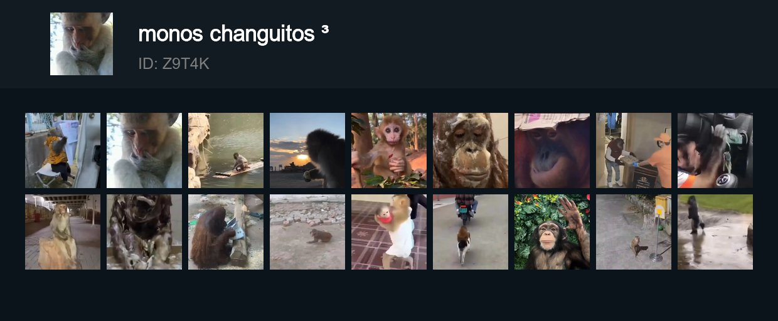Select the white monkey close-up sticker
This screenshot has height=321, width=778.
tap(144, 150)
